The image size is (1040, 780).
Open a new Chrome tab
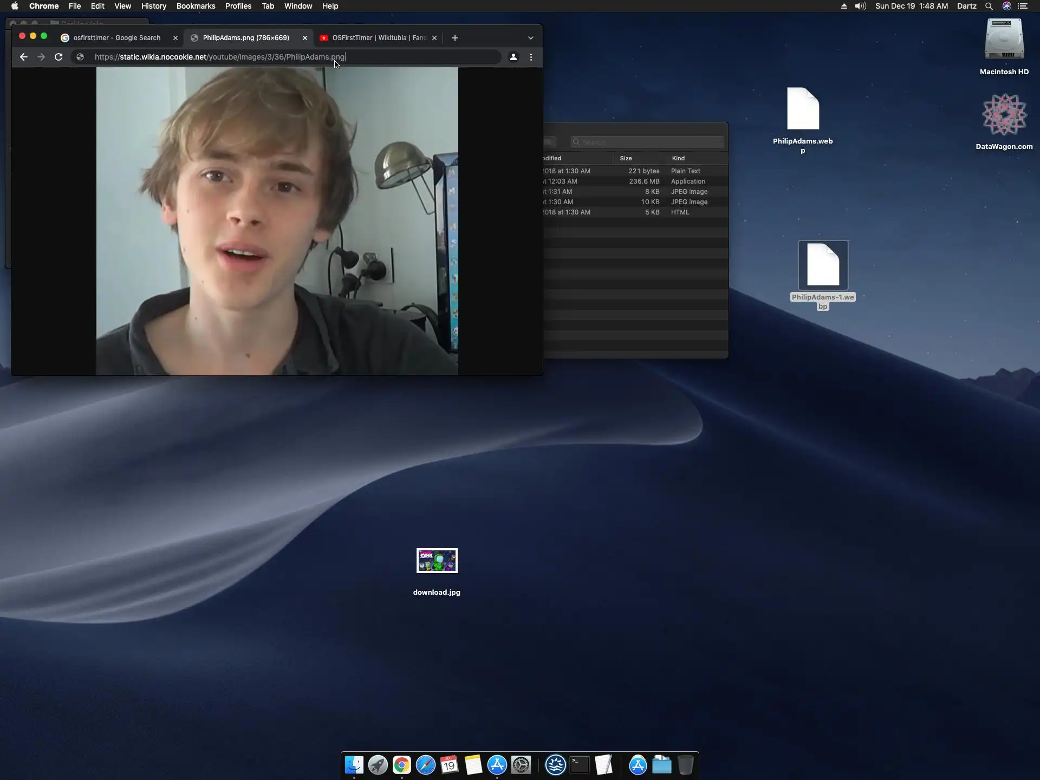[x=454, y=38]
